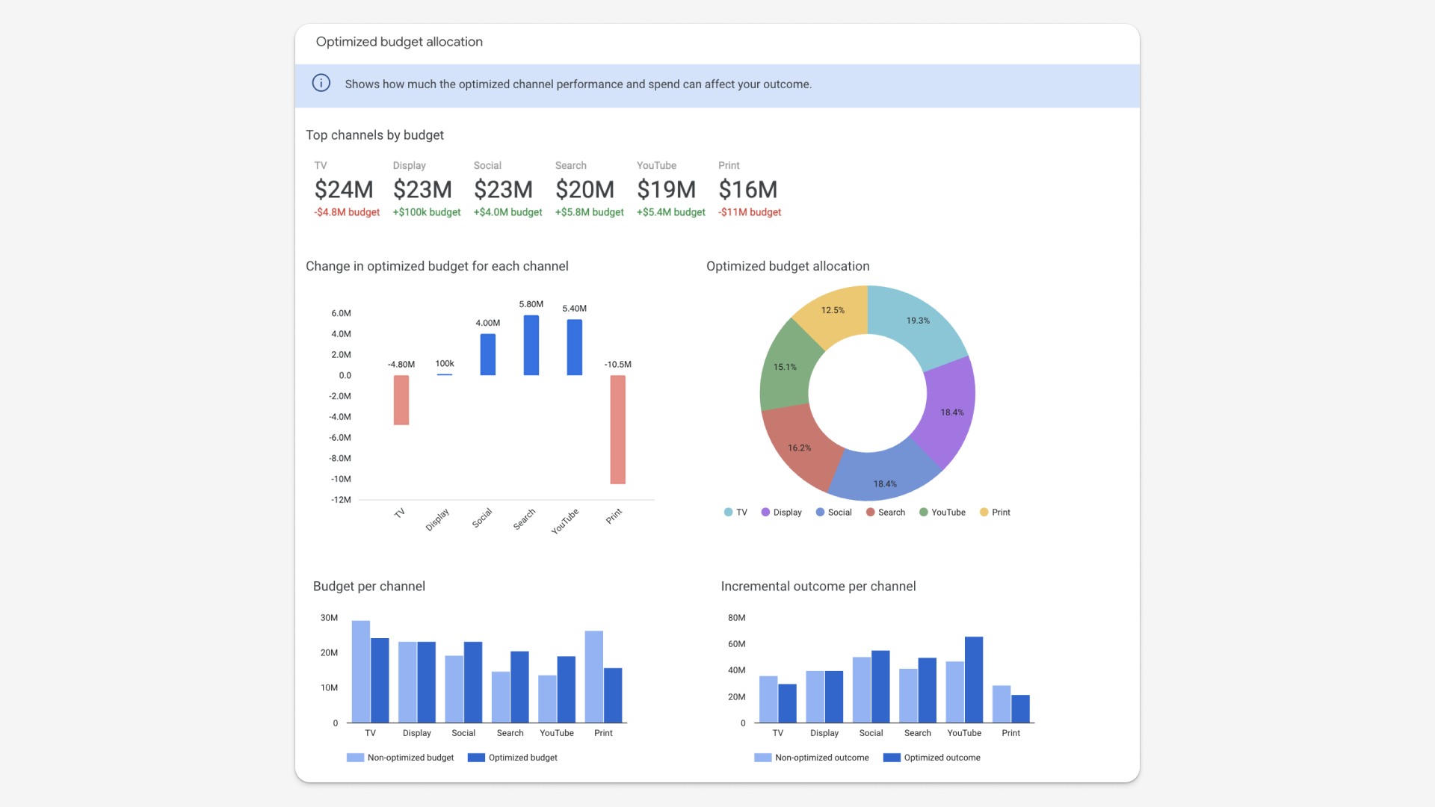Click the YouTube $19M budget card
The image size is (1435, 807).
point(666,190)
